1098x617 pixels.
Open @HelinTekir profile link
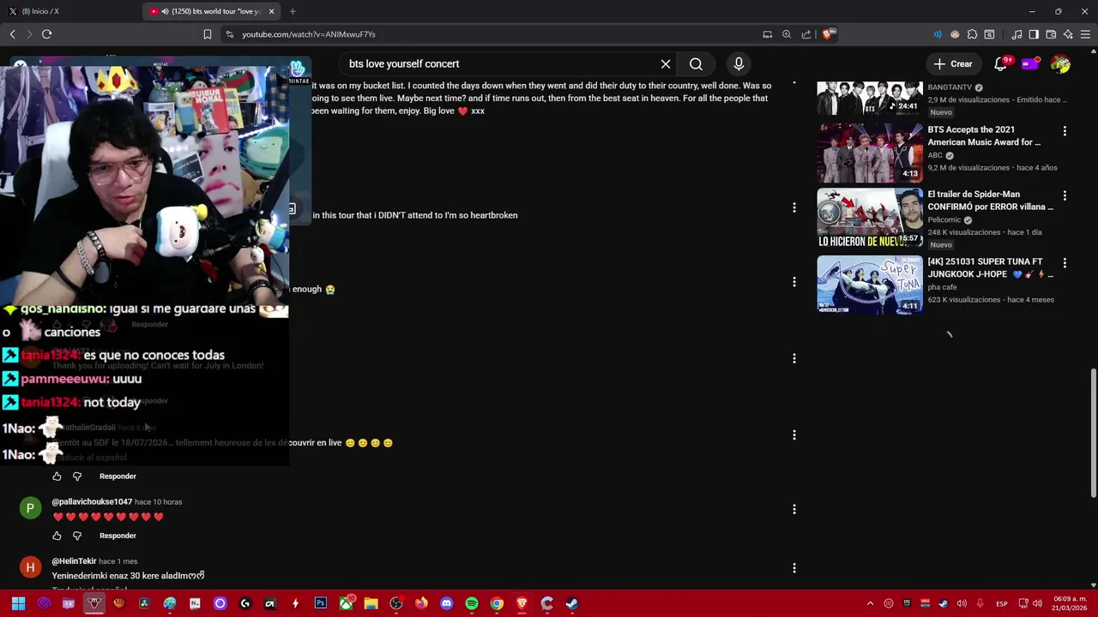pos(74,561)
